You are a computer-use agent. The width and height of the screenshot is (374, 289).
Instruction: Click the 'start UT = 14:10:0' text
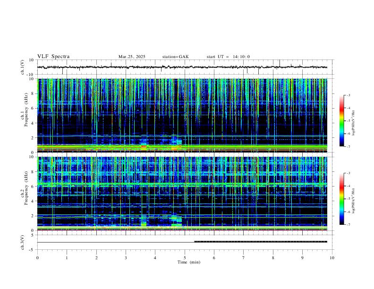click(228, 57)
